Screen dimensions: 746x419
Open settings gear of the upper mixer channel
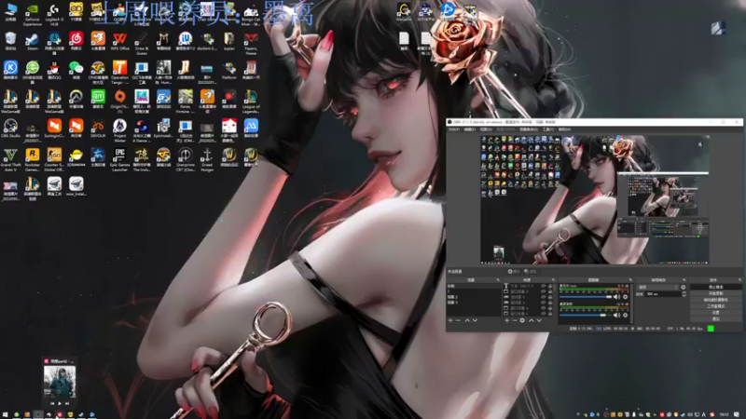tap(625, 296)
